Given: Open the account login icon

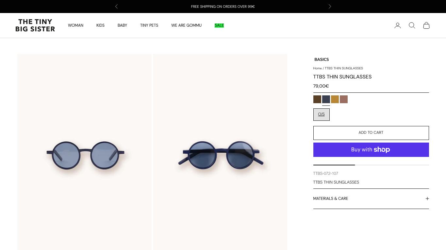Looking at the screenshot, I should click(x=397, y=25).
